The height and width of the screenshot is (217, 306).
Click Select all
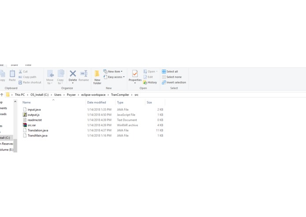click(x=170, y=72)
